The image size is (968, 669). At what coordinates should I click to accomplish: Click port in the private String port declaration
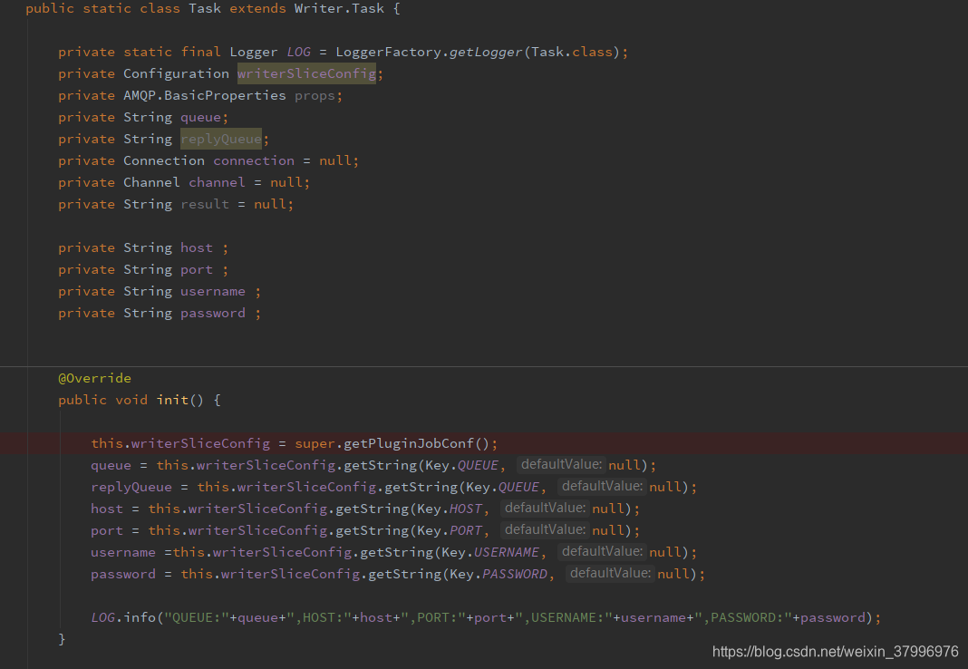197,270
